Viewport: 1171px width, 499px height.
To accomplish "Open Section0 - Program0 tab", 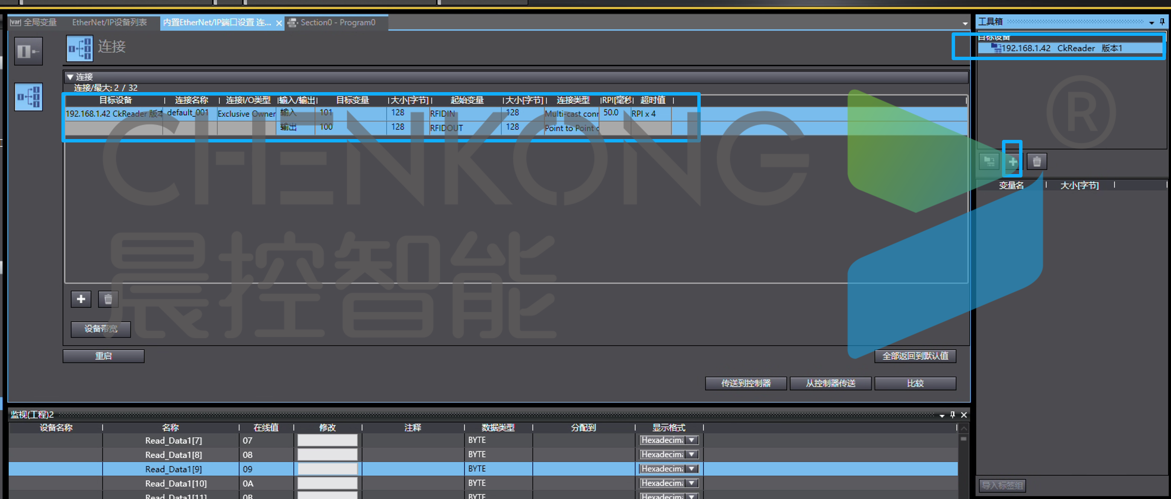I will 337,22.
